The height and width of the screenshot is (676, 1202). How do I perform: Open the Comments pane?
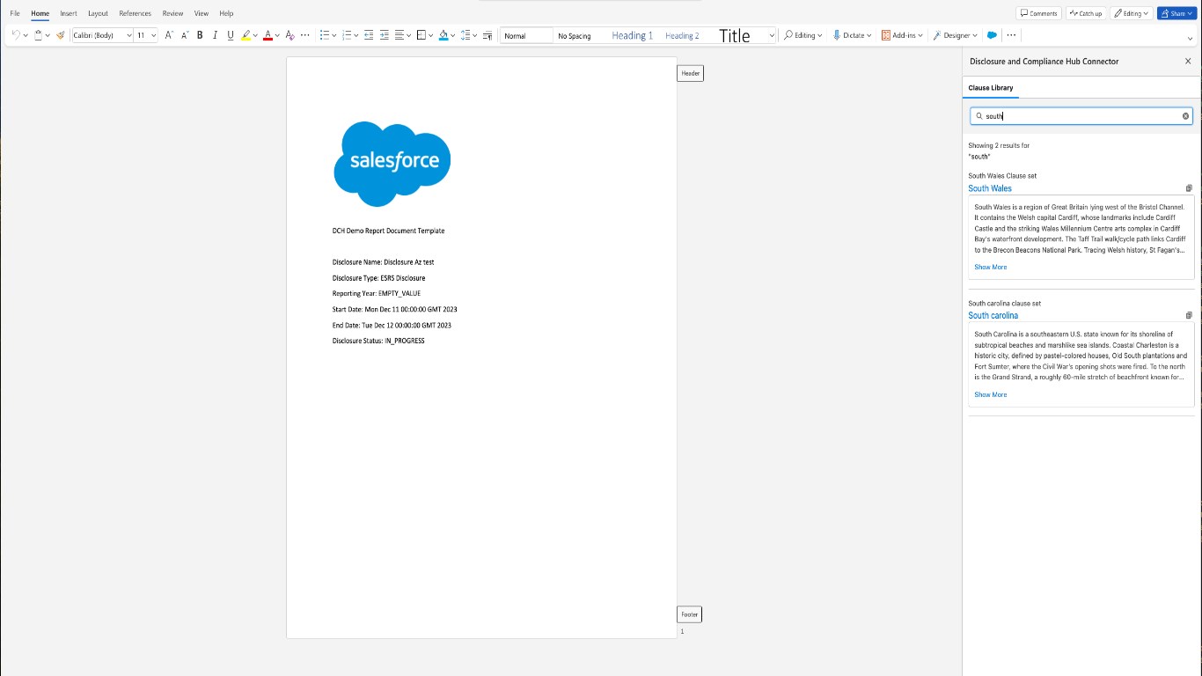tap(1038, 13)
